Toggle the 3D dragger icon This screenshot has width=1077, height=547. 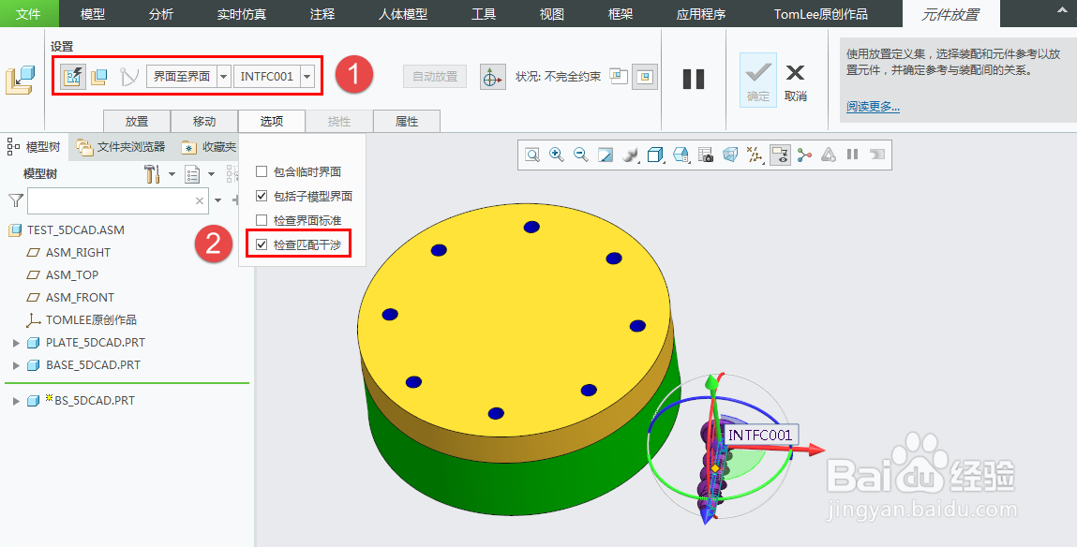(x=492, y=77)
